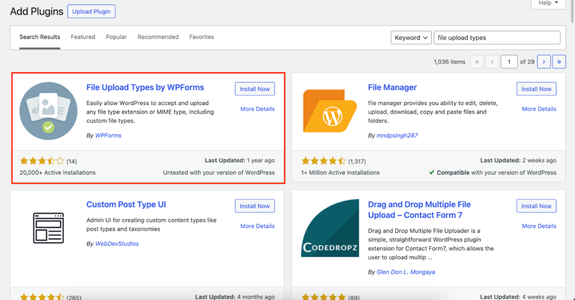Install File Upload Types by WPForms
Viewport: 575px width, 300px height.
click(255, 89)
